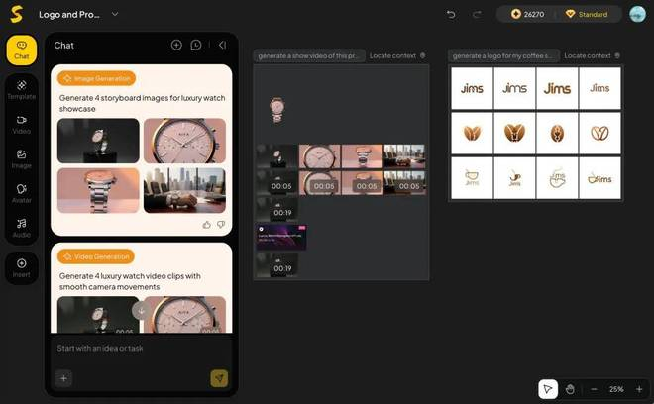
Task: Select the single coffee bean logo
Action: [x=557, y=134]
